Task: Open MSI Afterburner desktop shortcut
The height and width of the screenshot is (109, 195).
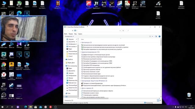Action: coord(19,5)
